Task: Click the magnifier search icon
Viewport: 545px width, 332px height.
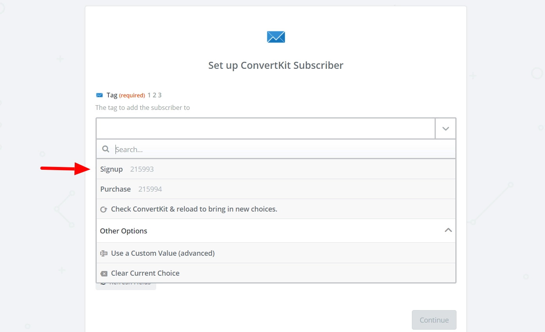Action: click(105, 149)
